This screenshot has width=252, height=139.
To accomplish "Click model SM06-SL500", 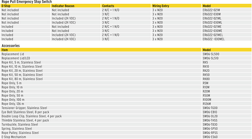I will tap(211, 54).
